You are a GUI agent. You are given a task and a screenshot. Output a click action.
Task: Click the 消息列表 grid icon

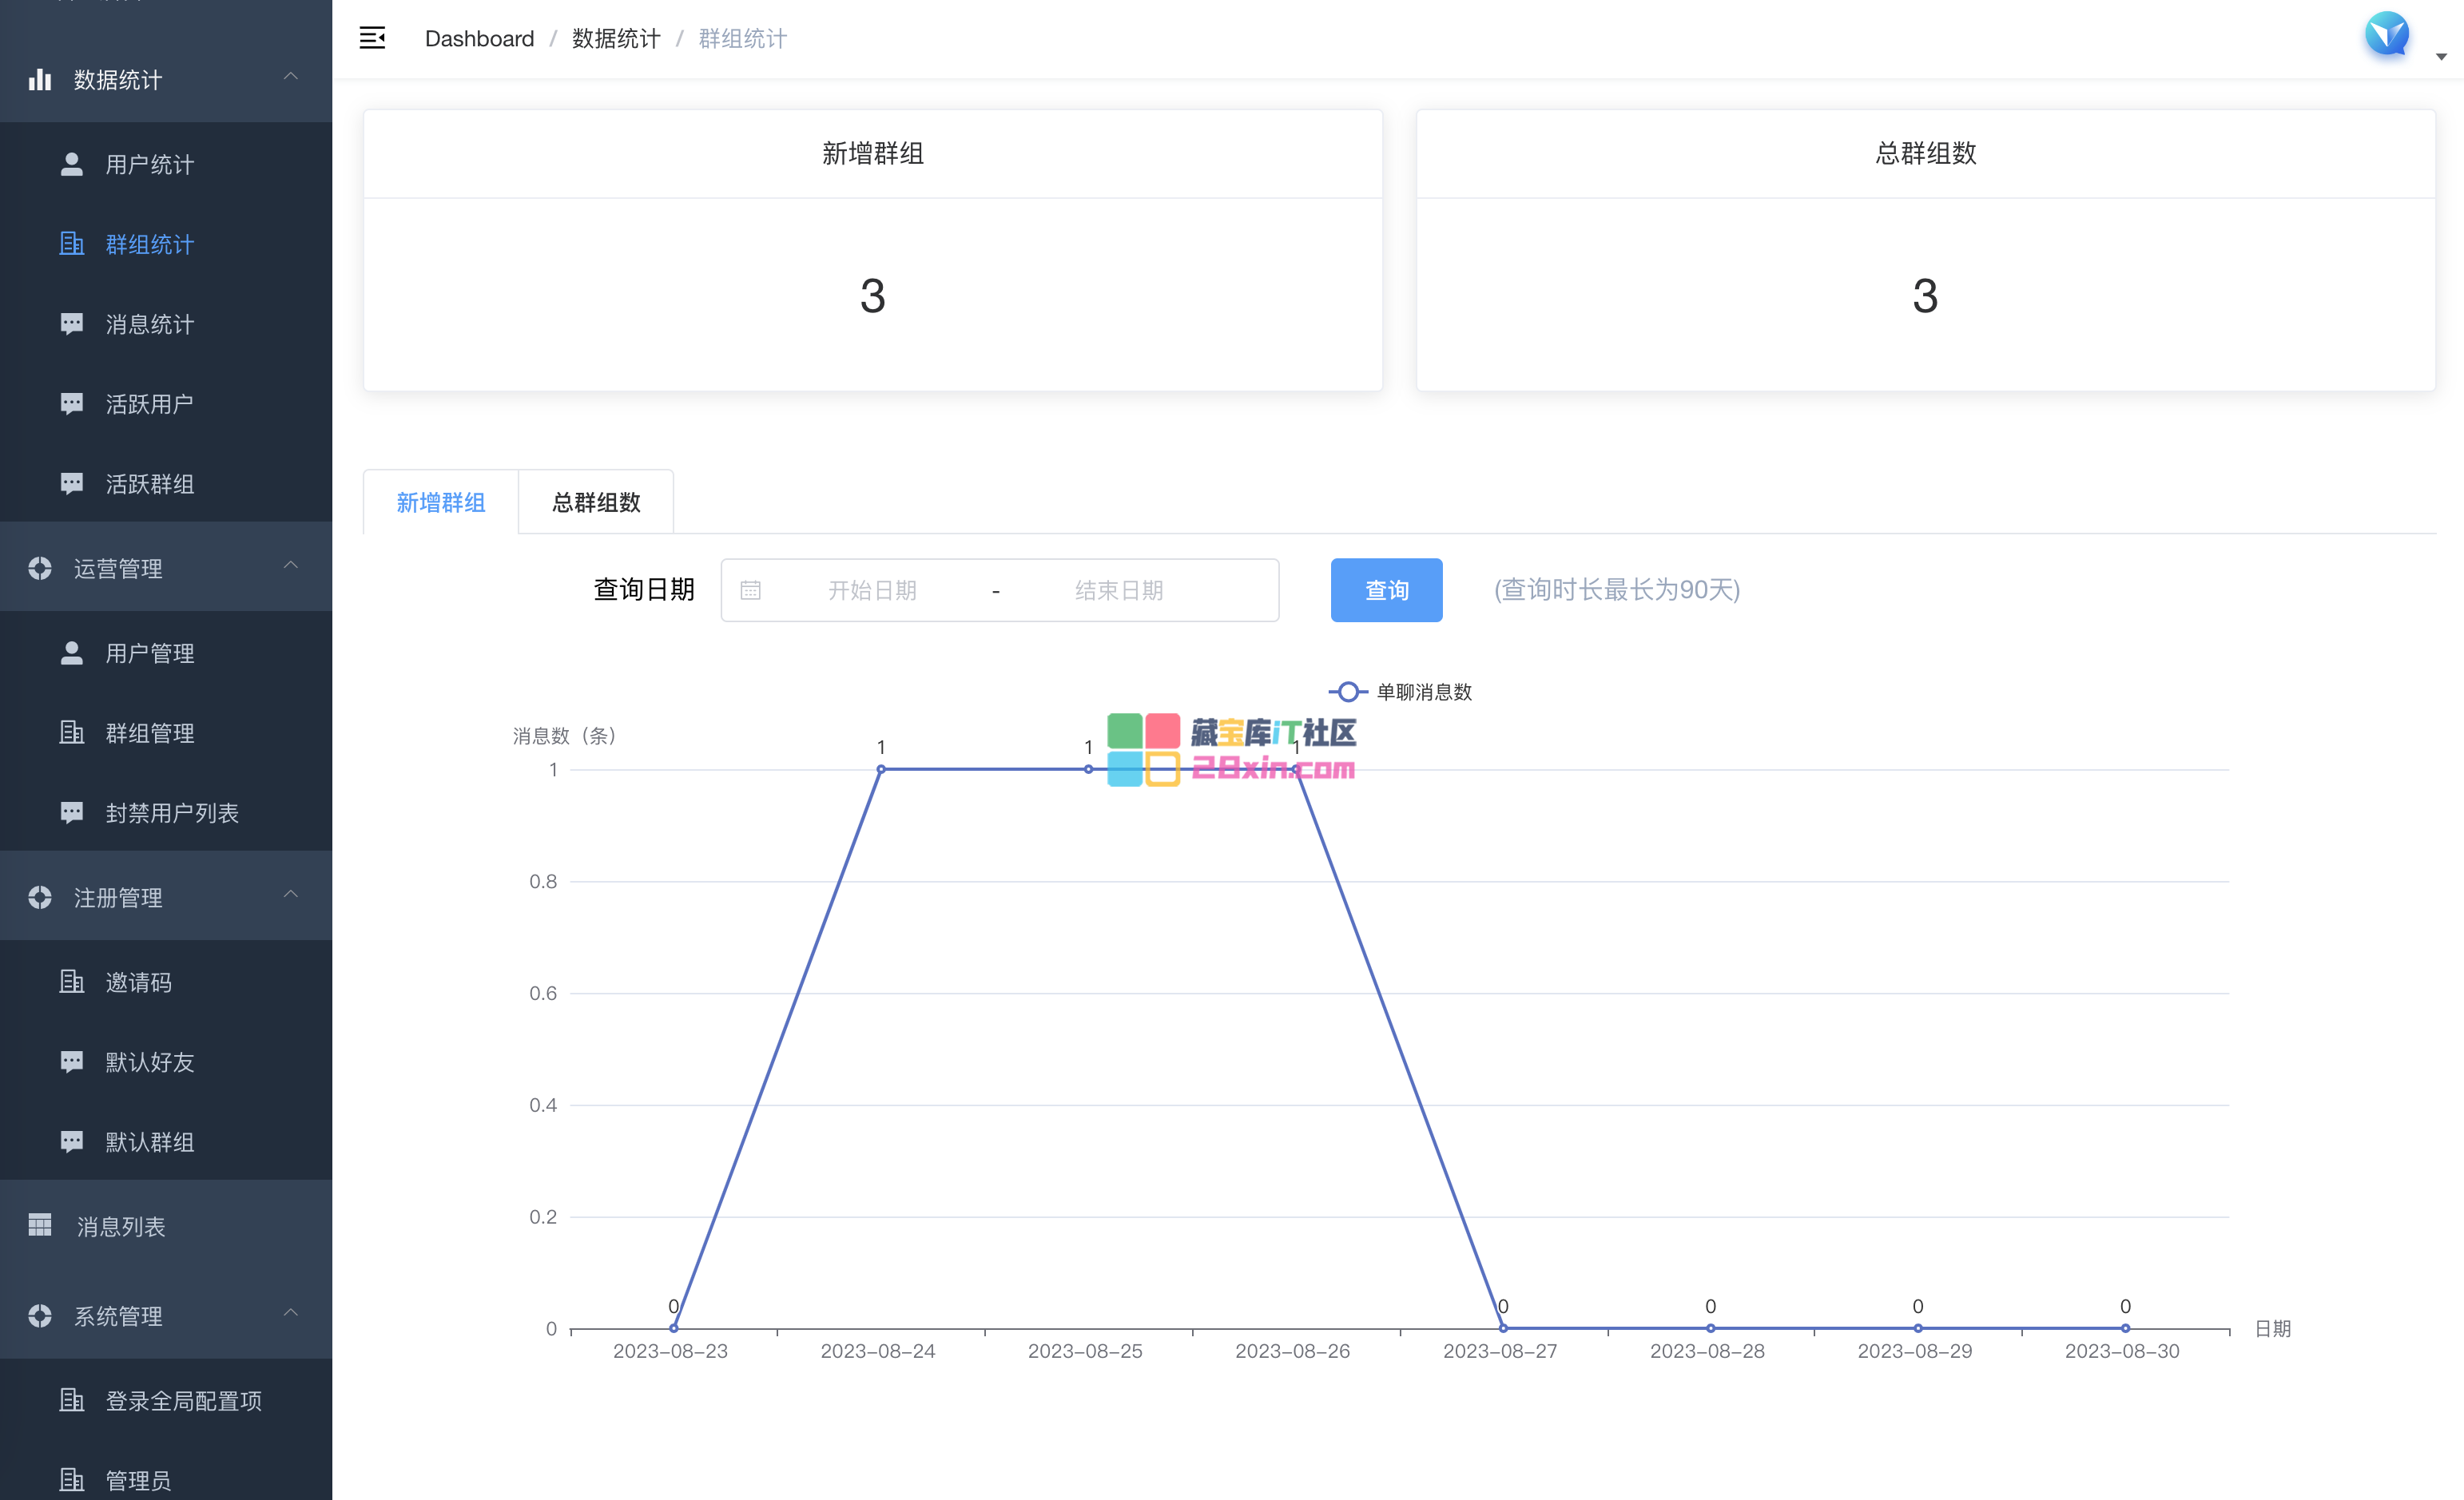[40, 1226]
